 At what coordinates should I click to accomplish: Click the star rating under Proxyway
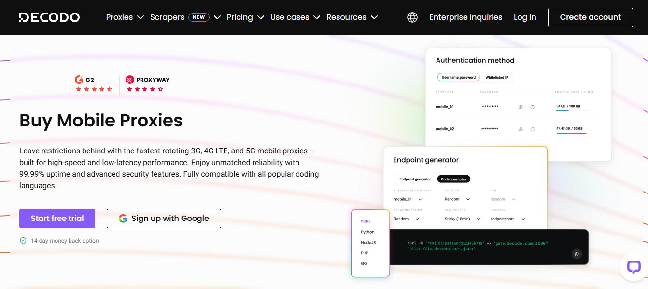144,89
